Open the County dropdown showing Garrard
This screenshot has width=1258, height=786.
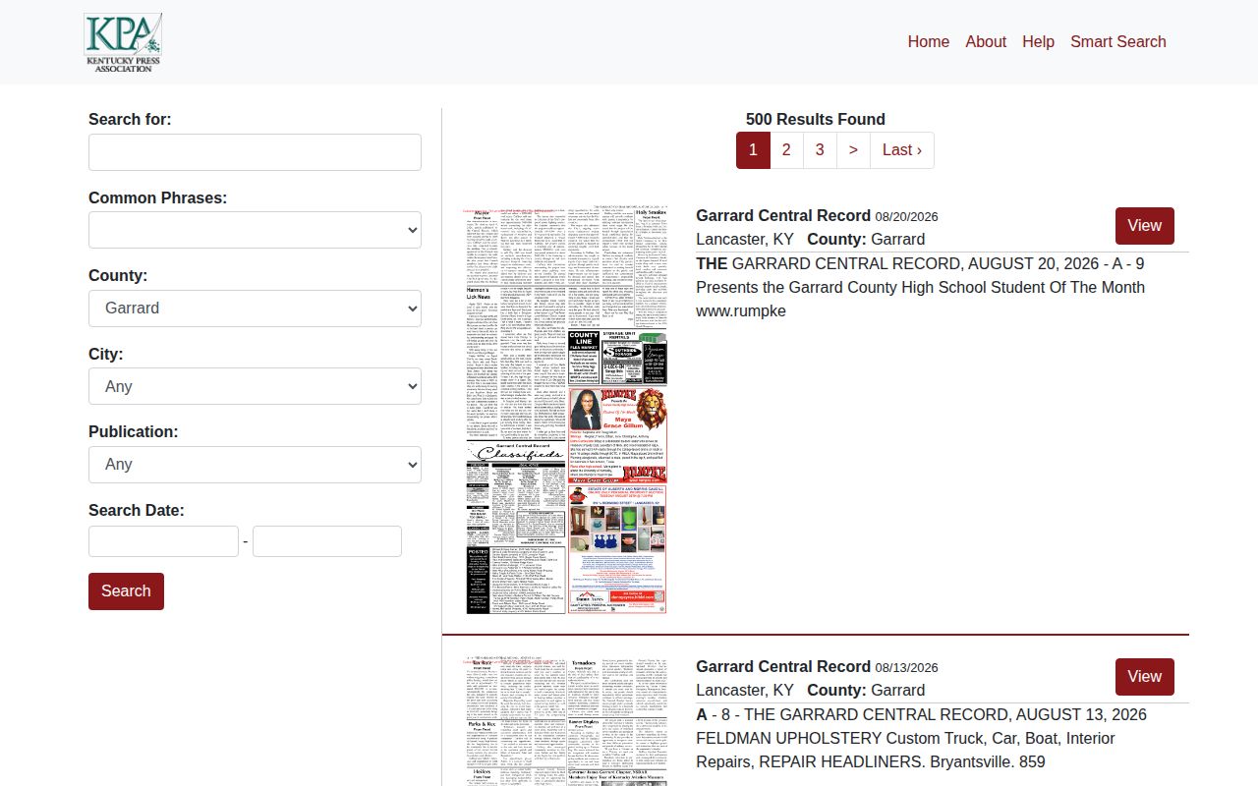pos(255,309)
